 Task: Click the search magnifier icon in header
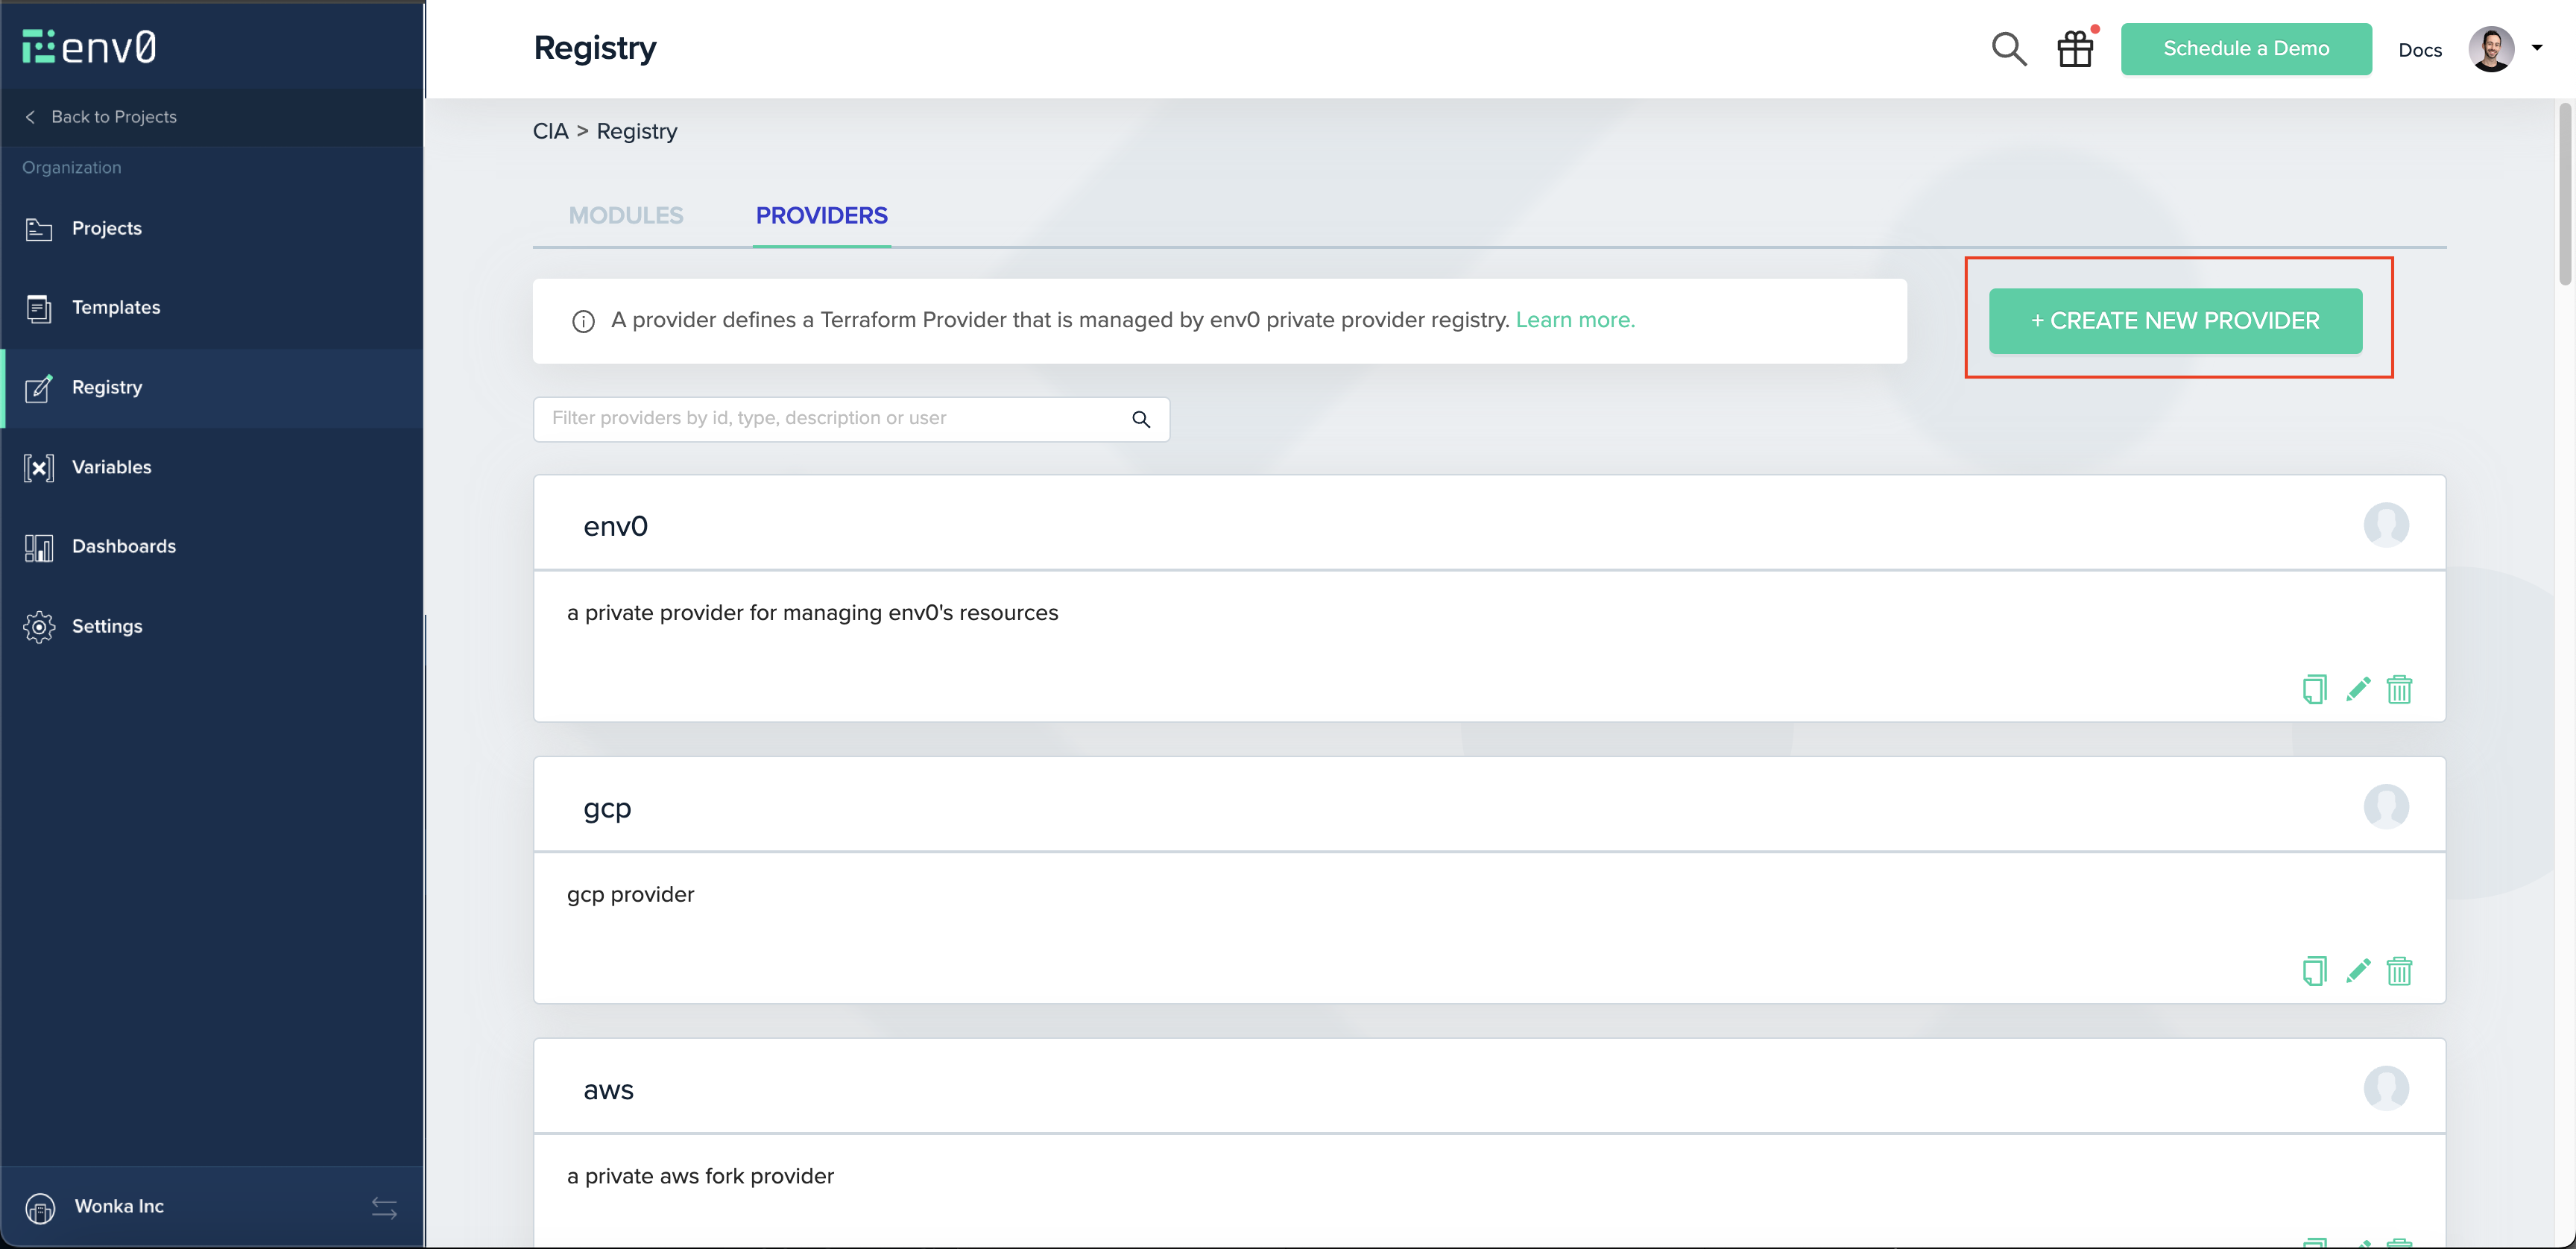(2008, 49)
